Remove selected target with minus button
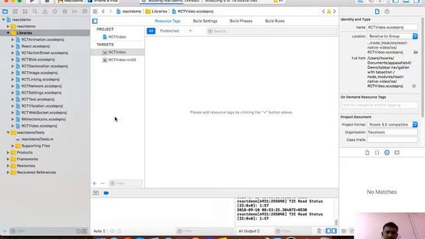 (x=103, y=183)
